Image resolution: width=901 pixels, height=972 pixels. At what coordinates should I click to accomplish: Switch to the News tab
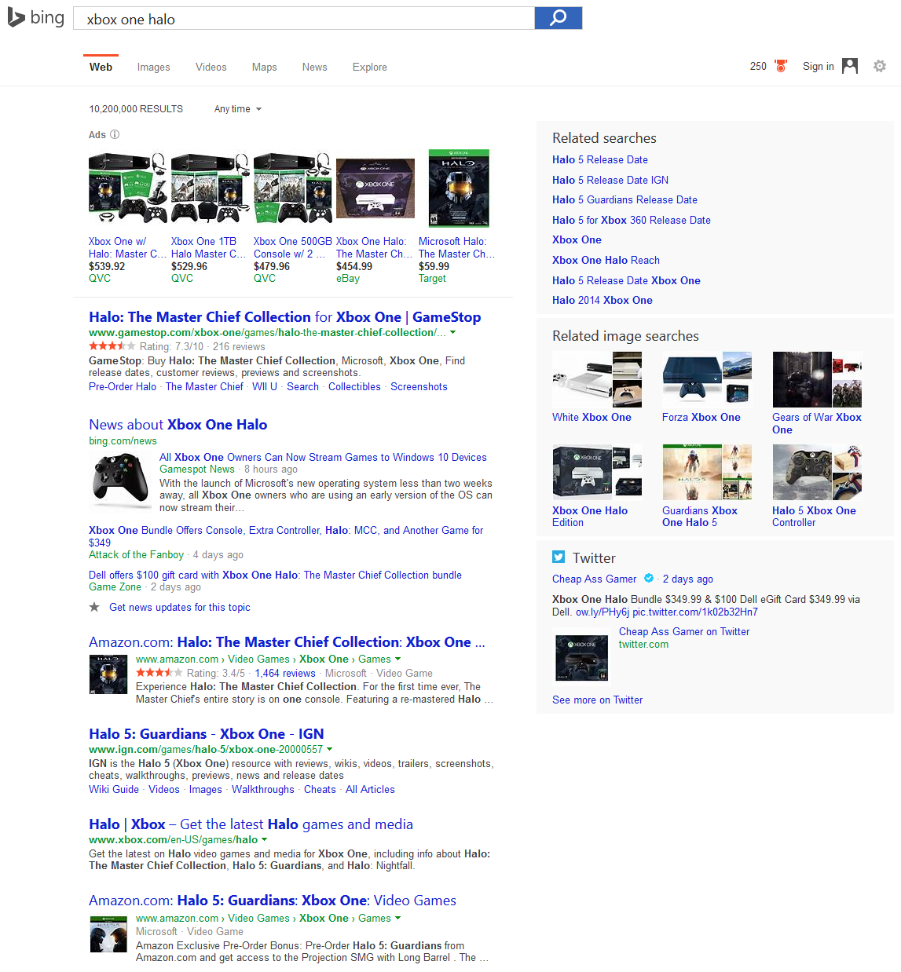point(314,67)
